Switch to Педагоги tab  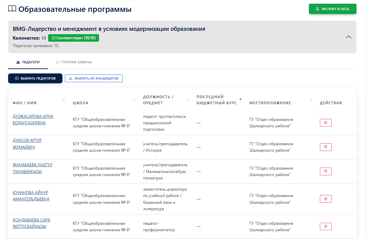click(x=28, y=62)
